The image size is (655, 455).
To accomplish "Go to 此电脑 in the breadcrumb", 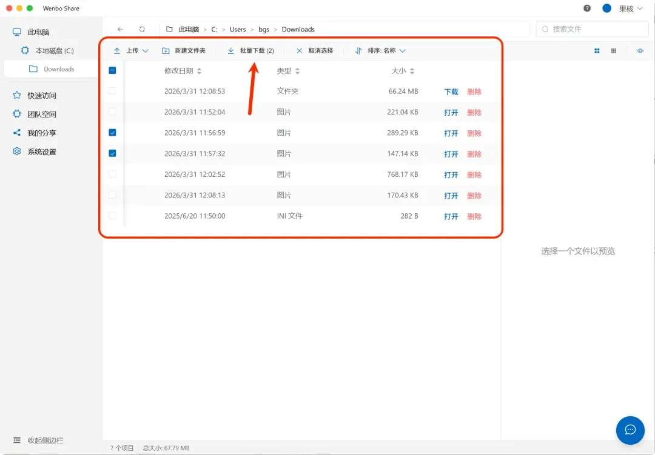I will tap(189, 29).
